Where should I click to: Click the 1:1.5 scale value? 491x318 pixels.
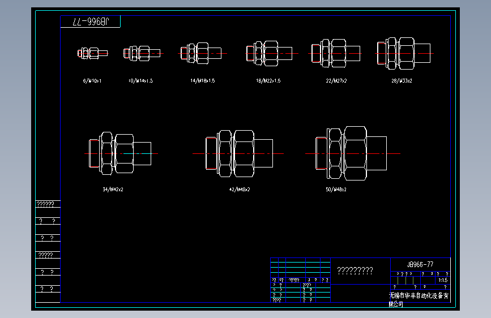pos(443,280)
